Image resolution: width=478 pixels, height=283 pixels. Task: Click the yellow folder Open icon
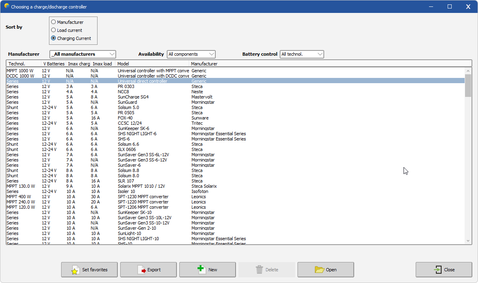click(x=319, y=270)
